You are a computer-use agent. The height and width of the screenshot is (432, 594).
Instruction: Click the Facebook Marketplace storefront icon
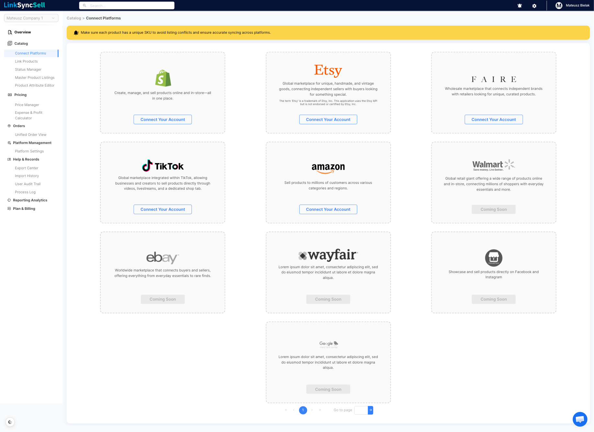494,258
